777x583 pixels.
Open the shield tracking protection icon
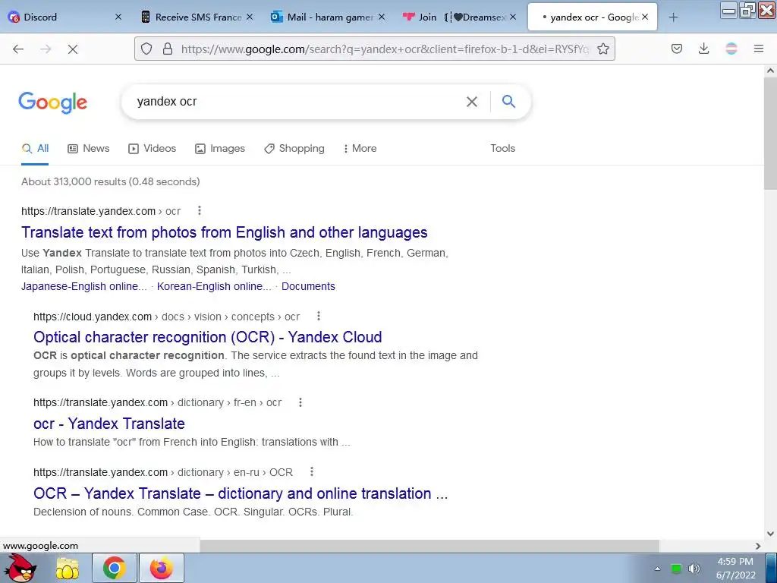[146, 49]
